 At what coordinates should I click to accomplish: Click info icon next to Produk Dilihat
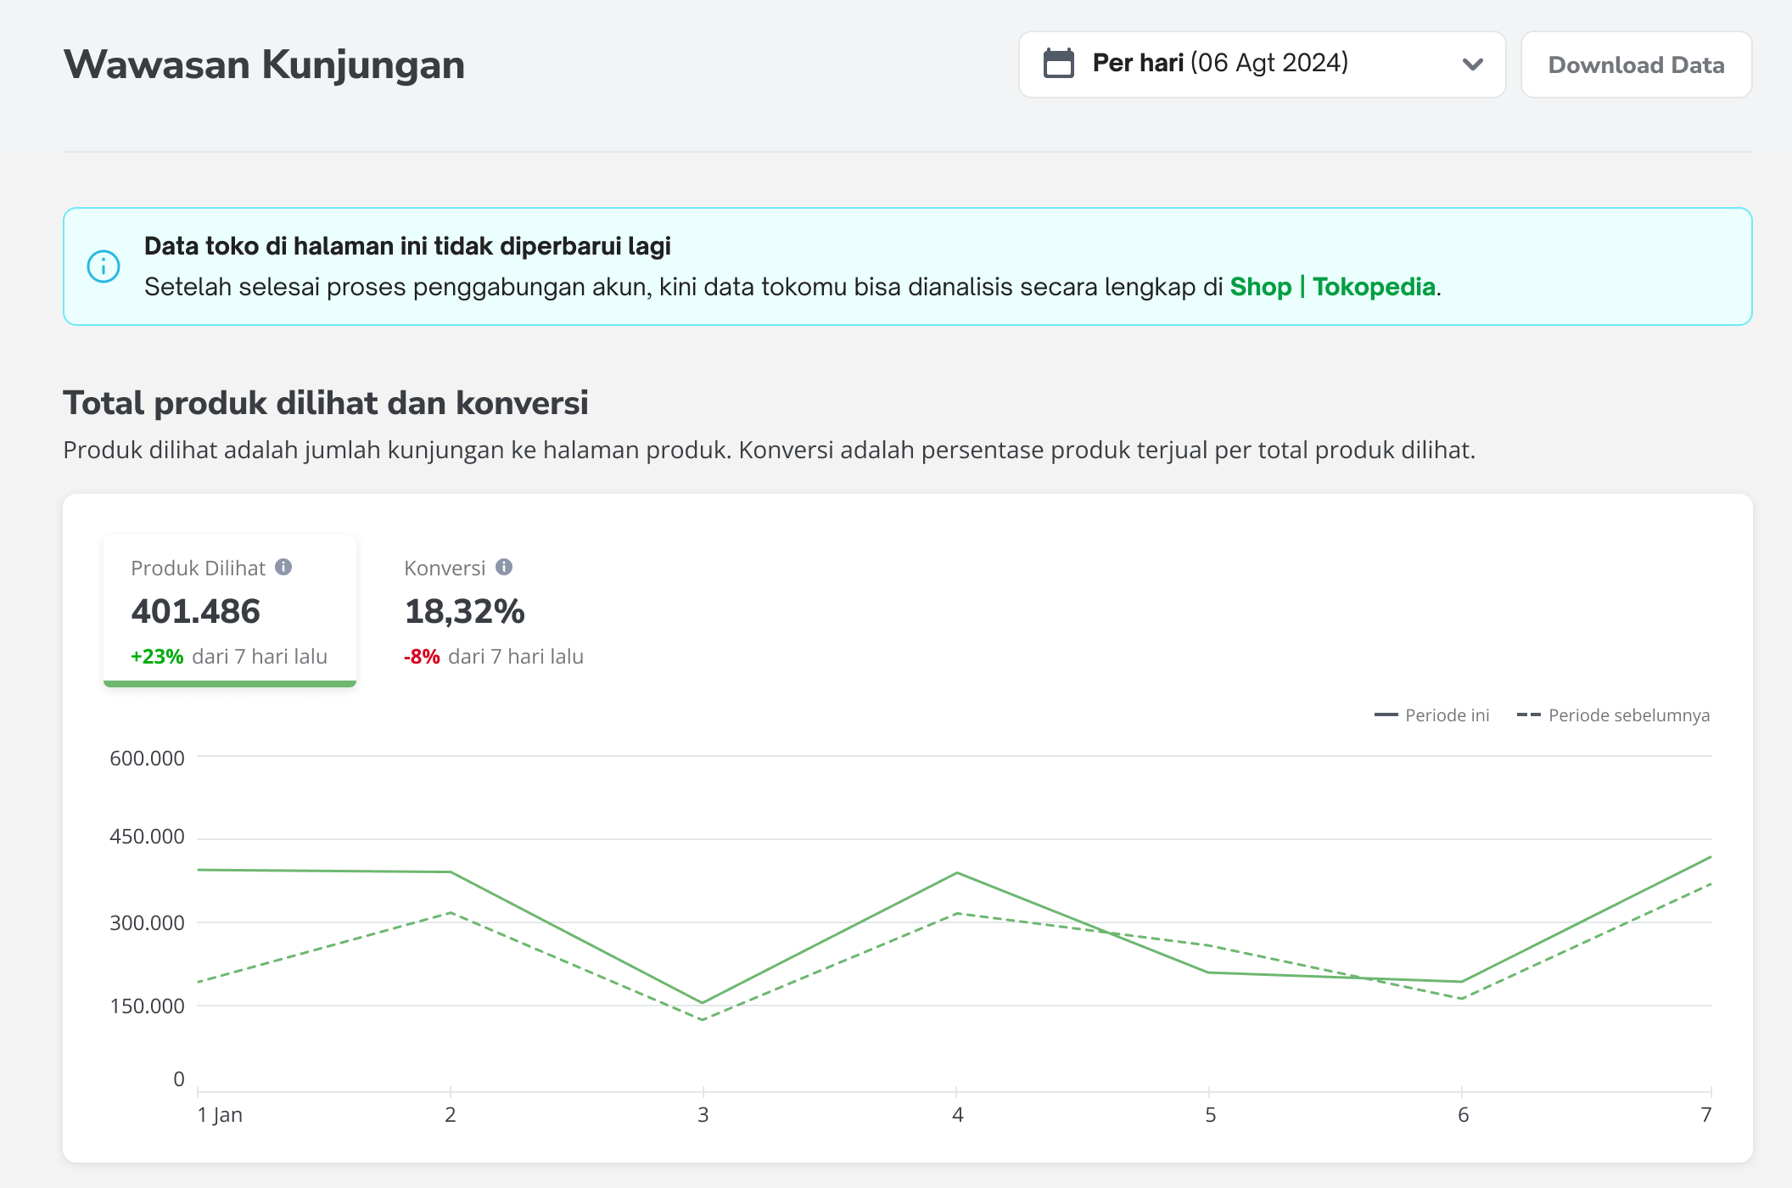click(283, 567)
